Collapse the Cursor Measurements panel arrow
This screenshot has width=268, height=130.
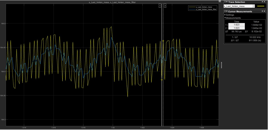coord(226,12)
